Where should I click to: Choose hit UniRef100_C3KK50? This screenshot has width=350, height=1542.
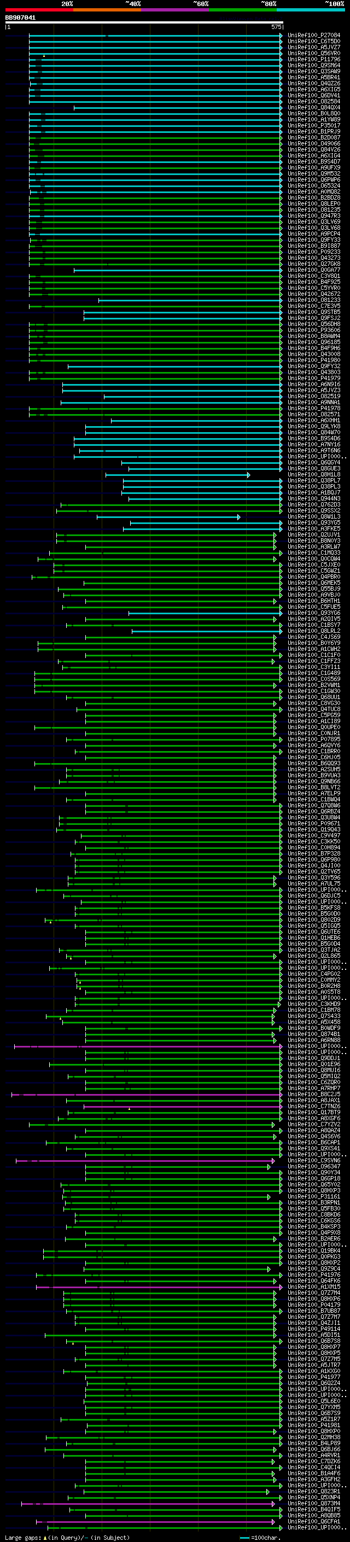314,842
